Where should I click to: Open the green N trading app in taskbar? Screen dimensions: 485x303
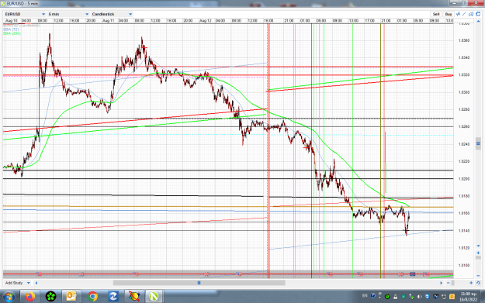[x=154, y=297]
